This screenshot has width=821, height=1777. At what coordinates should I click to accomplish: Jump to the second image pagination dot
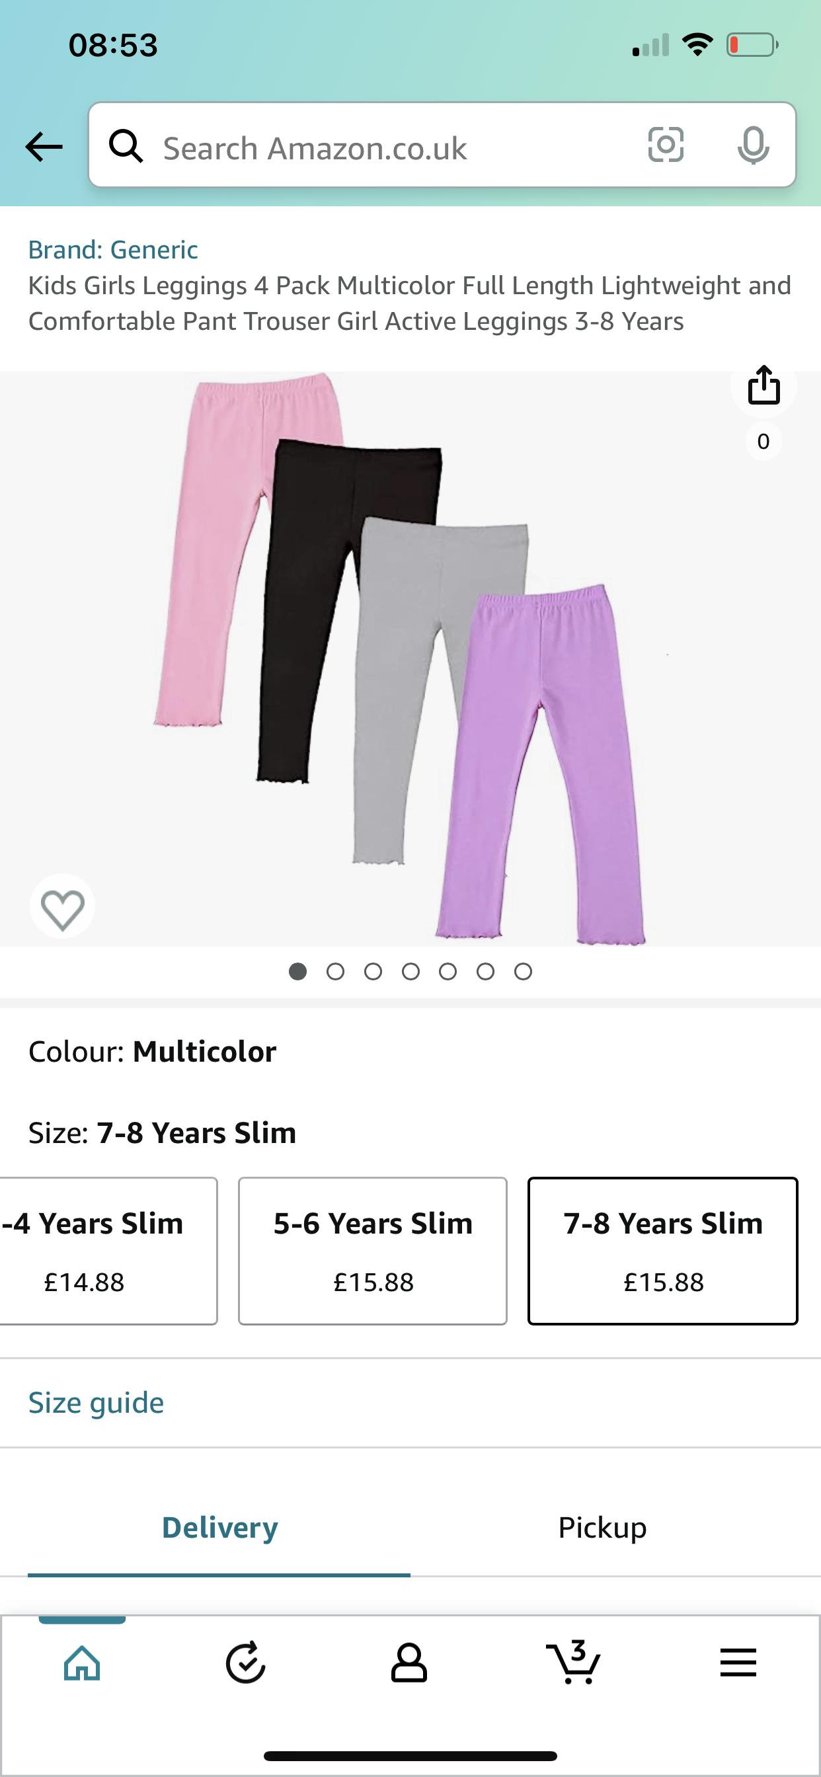click(x=335, y=971)
